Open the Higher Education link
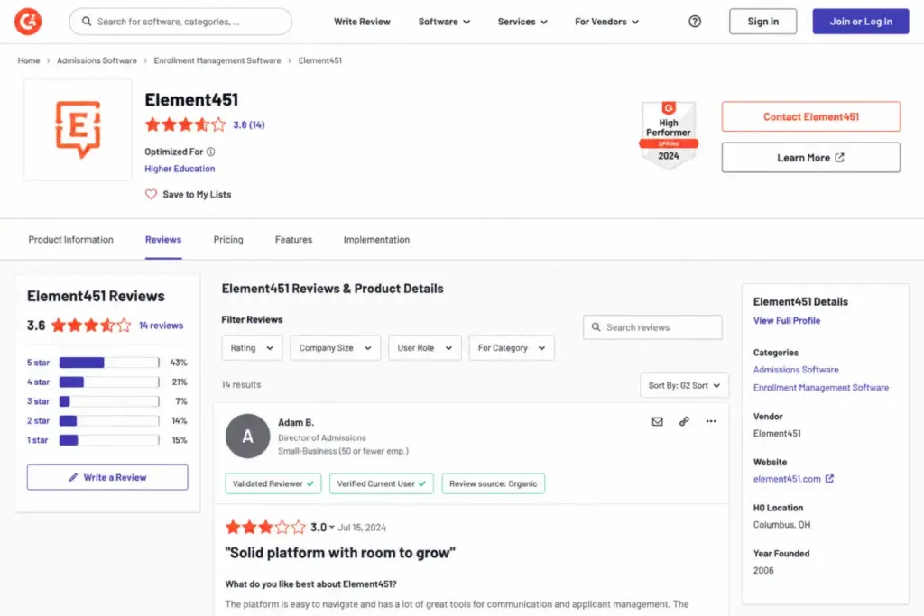 (180, 169)
